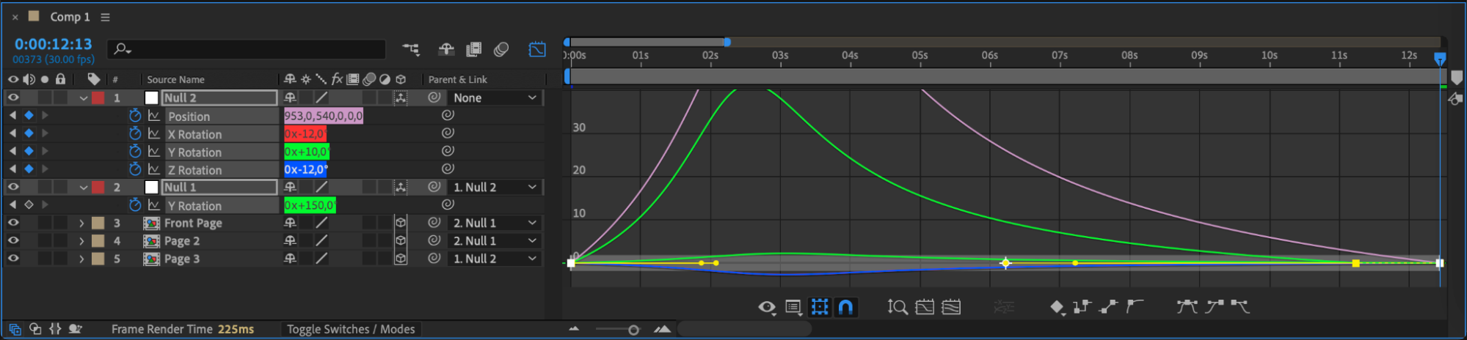Screen dimensions: 1467x340
Task: Hide the Null 2 layer with eye
Action: 13,97
